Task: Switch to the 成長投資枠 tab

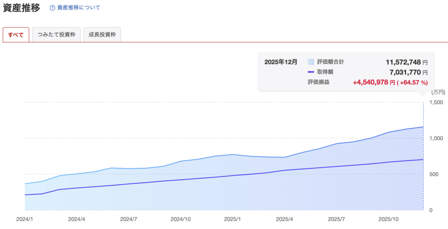Action: click(x=102, y=35)
